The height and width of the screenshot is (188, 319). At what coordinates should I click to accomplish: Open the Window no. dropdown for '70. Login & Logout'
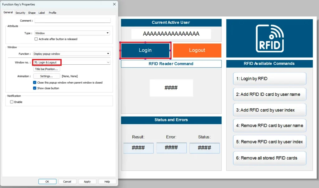(107, 62)
